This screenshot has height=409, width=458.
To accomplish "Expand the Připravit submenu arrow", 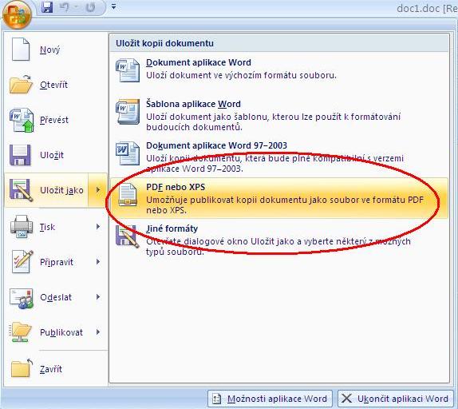I will pyautogui.click(x=98, y=262).
